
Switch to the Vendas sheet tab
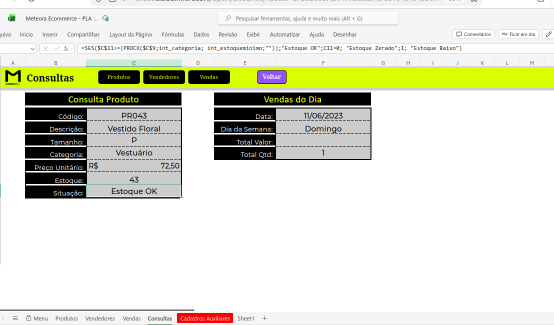click(131, 318)
